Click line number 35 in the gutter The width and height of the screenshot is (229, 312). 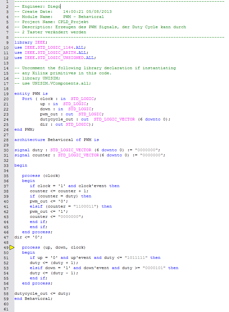(x=6, y=176)
